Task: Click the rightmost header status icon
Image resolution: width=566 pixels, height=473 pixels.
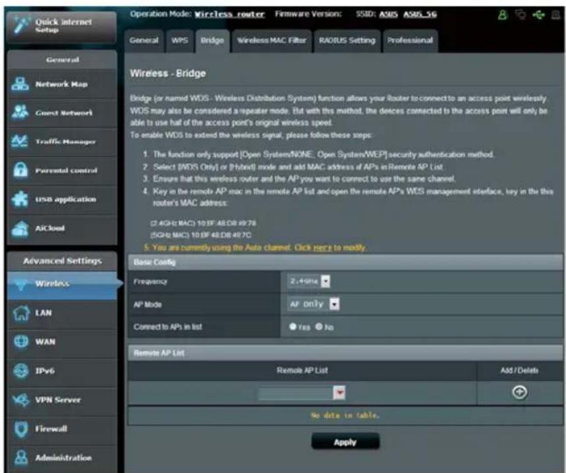Action: coord(556,14)
